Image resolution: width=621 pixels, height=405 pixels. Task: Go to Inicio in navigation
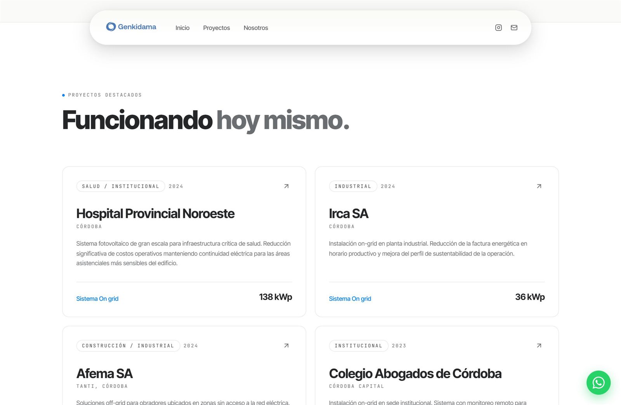(182, 28)
